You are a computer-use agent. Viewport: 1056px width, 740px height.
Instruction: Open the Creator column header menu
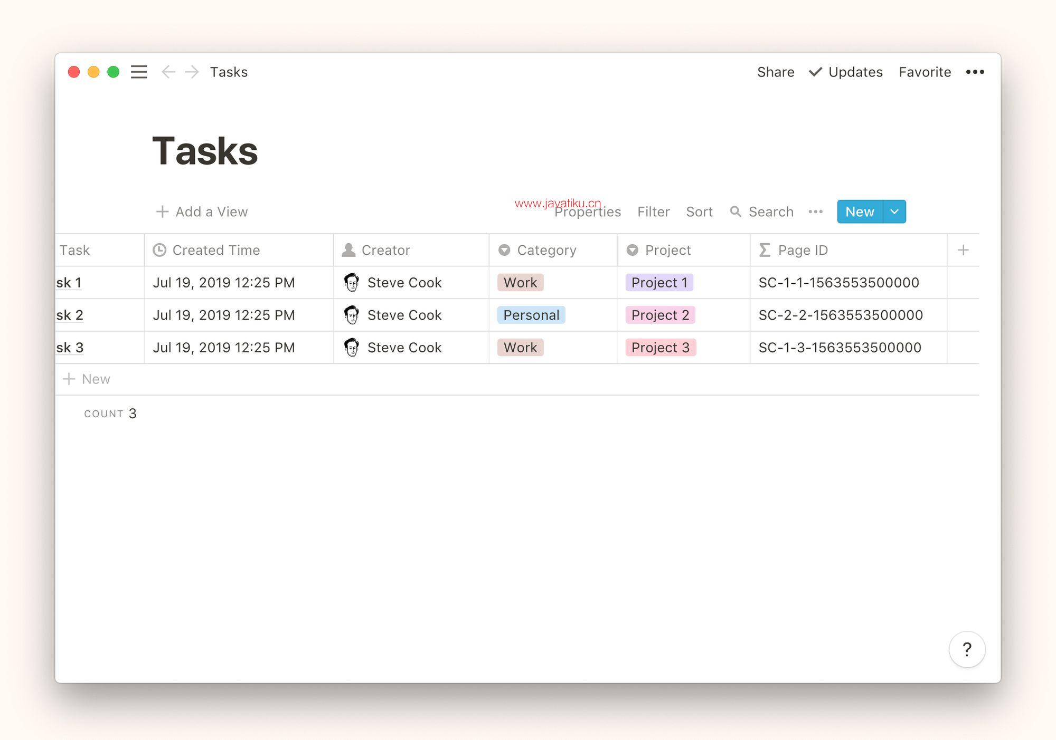(x=411, y=250)
